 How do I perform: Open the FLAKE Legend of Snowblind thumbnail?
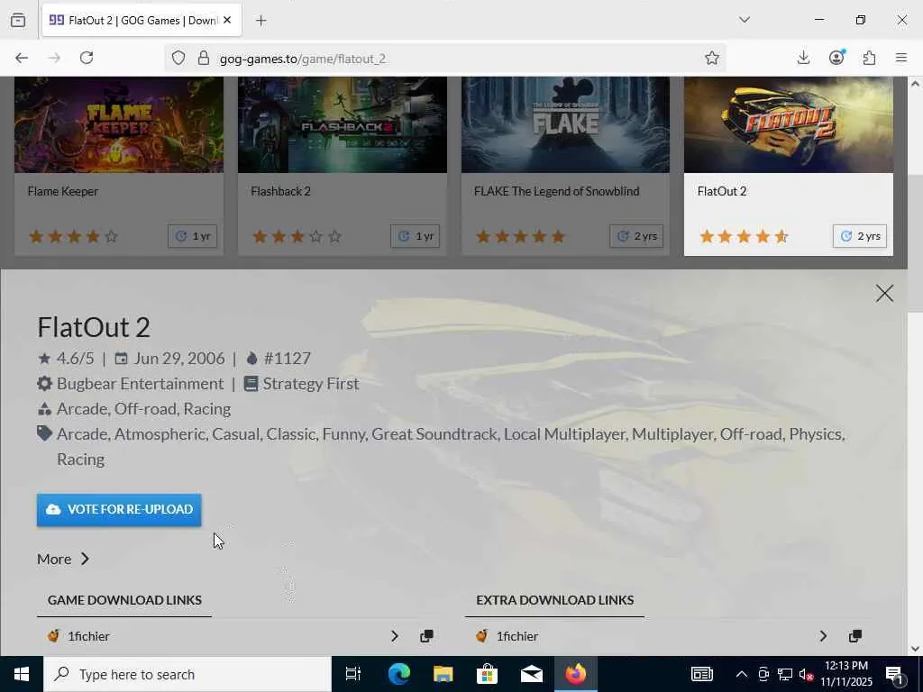click(x=565, y=124)
